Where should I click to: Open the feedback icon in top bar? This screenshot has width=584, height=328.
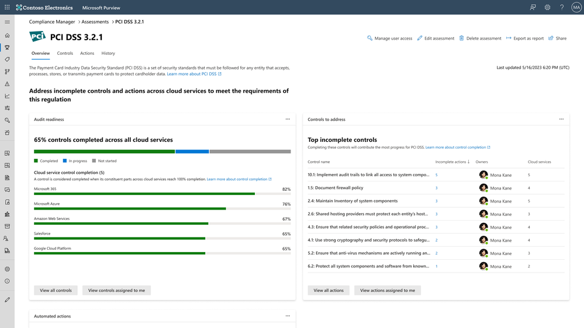pyautogui.click(x=533, y=8)
